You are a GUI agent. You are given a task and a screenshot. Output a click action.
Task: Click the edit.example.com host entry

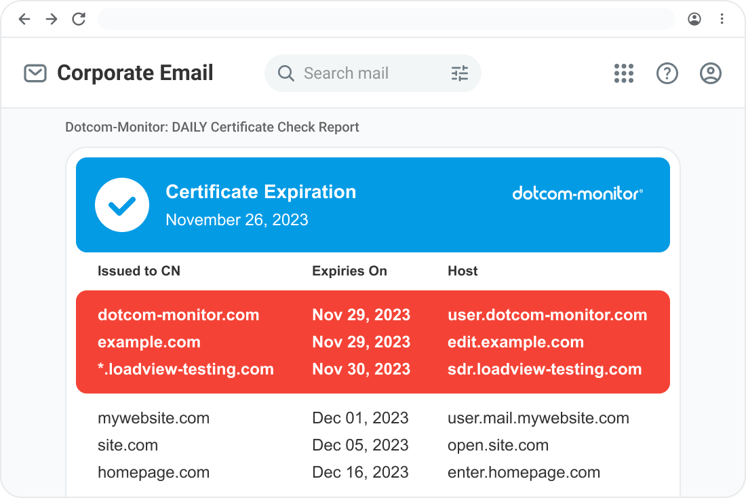[515, 342]
